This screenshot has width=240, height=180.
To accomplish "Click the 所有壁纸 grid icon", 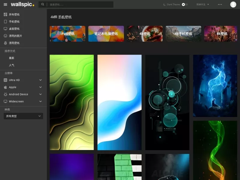I will 5,14.
